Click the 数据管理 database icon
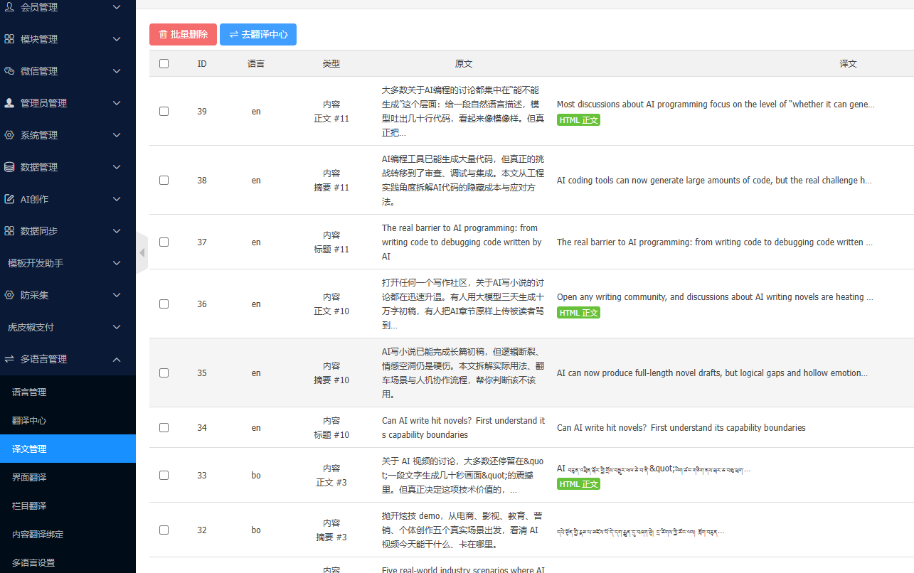The height and width of the screenshot is (573, 914). tap(9, 167)
